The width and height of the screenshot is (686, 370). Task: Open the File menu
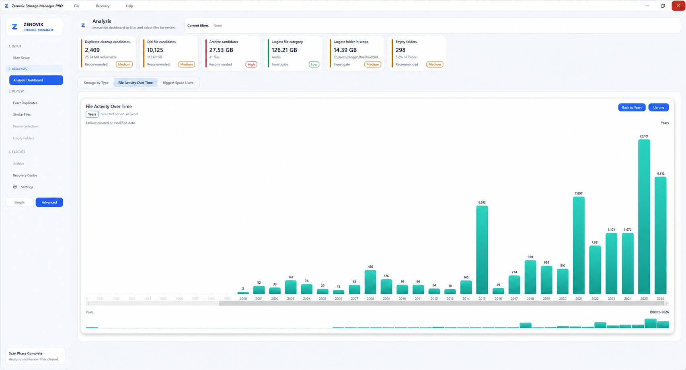[76, 6]
